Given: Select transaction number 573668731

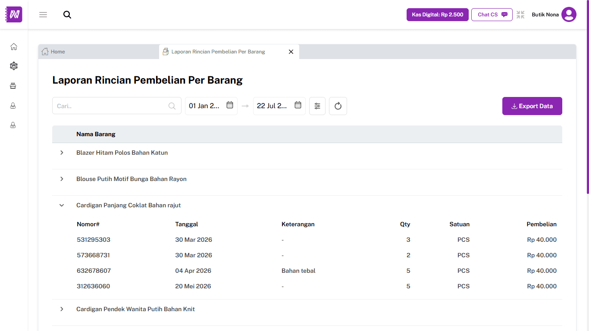Looking at the screenshot, I should 94,255.
